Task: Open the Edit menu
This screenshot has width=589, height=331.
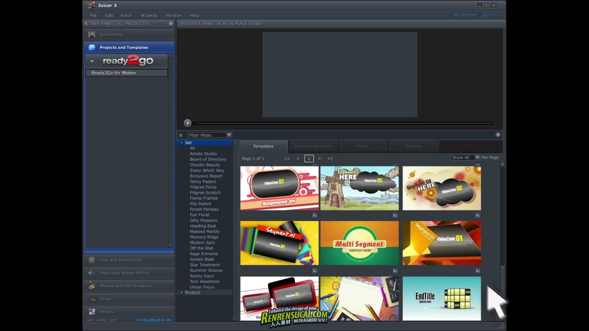Action: pyautogui.click(x=109, y=15)
